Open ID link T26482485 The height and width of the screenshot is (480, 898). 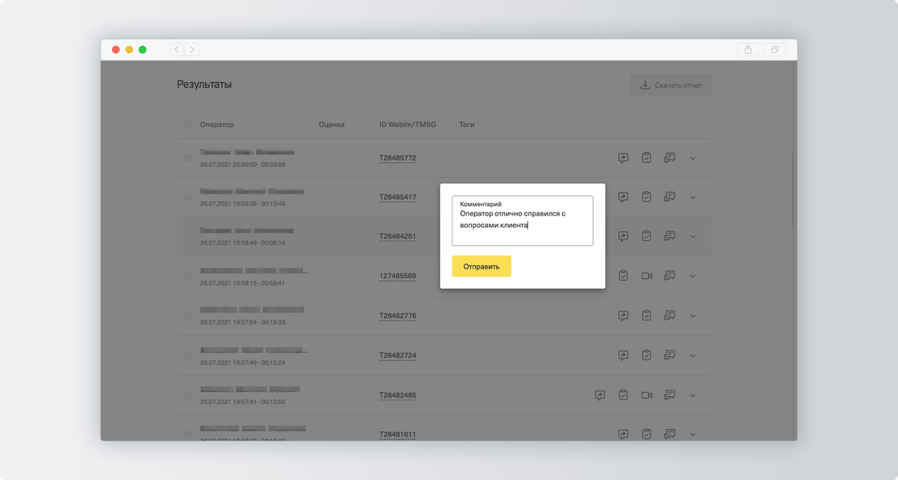pyautogui.click(x=398, y=395)
